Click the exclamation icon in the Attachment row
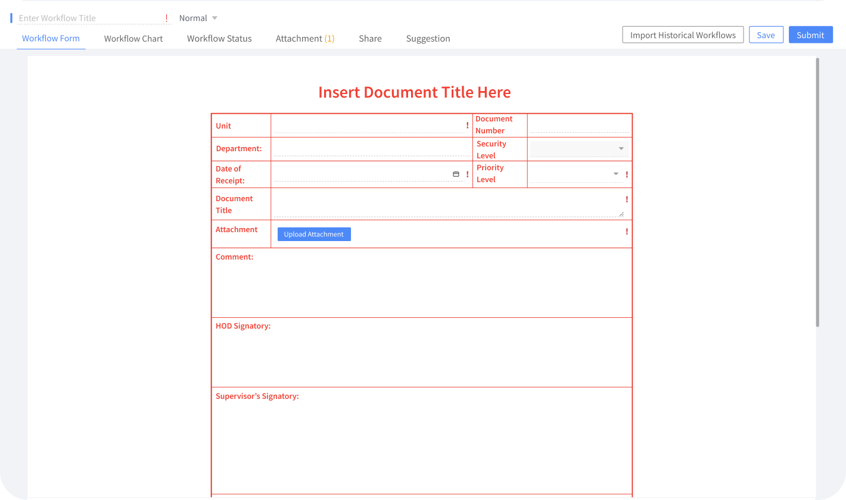This screenshot has height=500, width=846. (x=626, y=232)
